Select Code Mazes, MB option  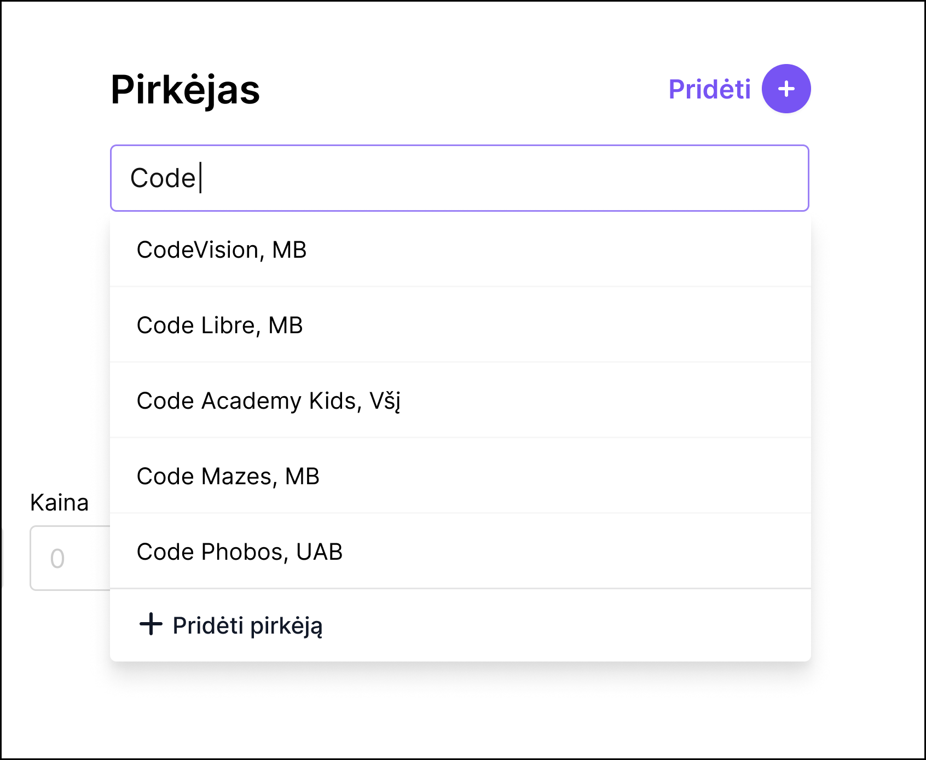tap(228, 475)
